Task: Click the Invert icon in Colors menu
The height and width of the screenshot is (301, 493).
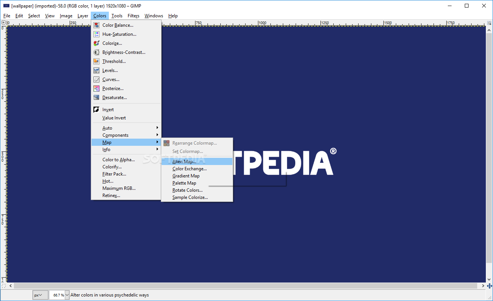Action: point(96,110)
